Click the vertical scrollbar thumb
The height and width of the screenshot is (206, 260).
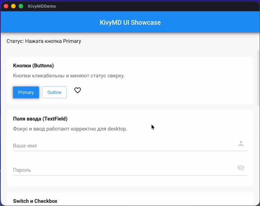pyautogui.click(x=258, y=77)
